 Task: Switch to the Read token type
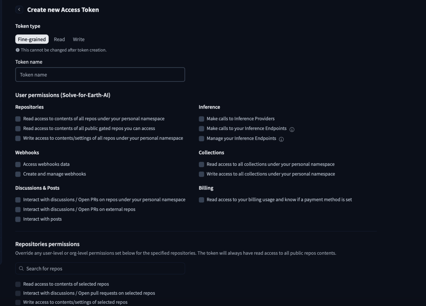pos(59,39)
